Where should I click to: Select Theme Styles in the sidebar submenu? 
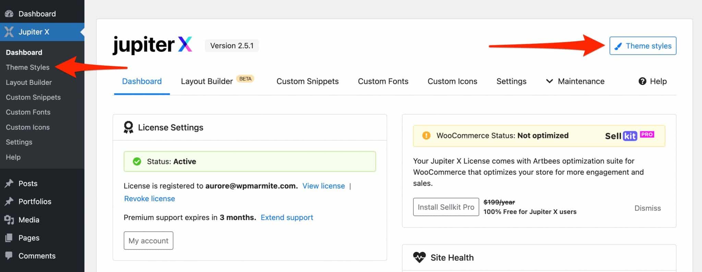point(28,67)
